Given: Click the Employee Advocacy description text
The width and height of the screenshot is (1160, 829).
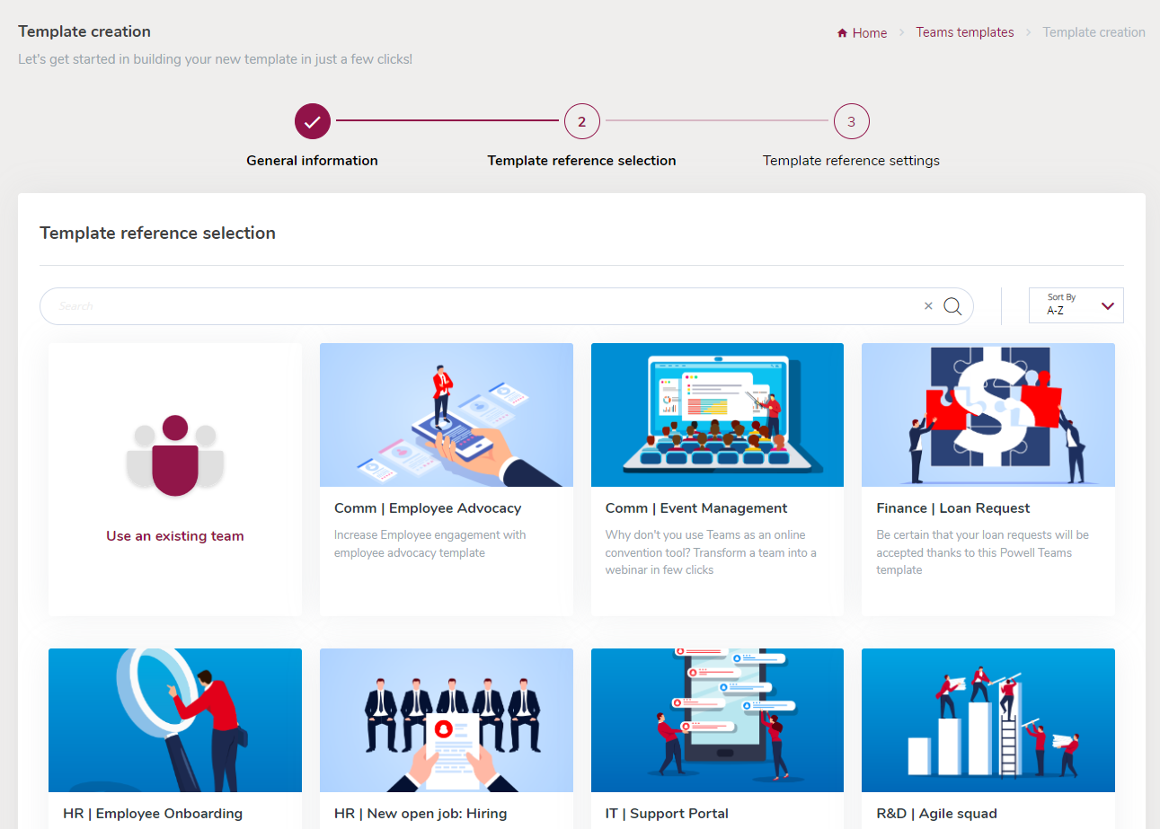Looking at the screenshot, I should 430,544.
